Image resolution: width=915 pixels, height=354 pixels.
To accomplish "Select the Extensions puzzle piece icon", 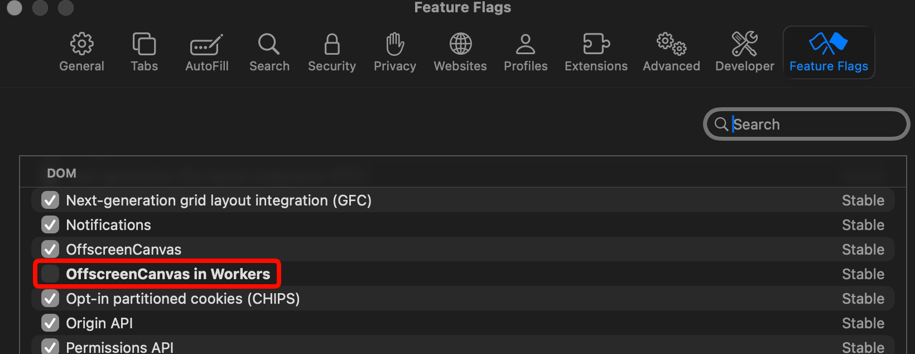I will click(x=596, y=44).
